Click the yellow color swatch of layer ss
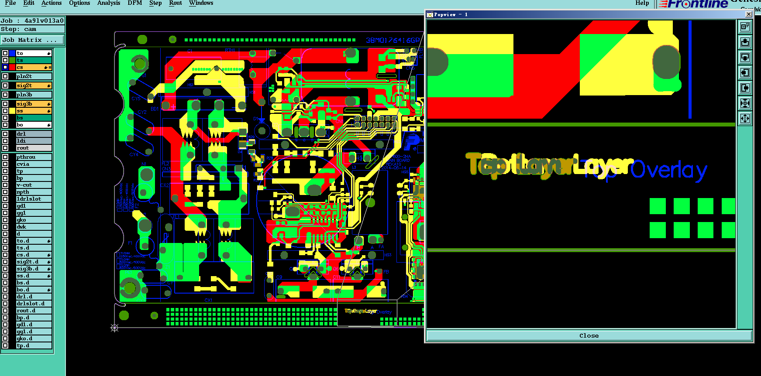The width and height of the screenshot is (761, 376). 13,111
